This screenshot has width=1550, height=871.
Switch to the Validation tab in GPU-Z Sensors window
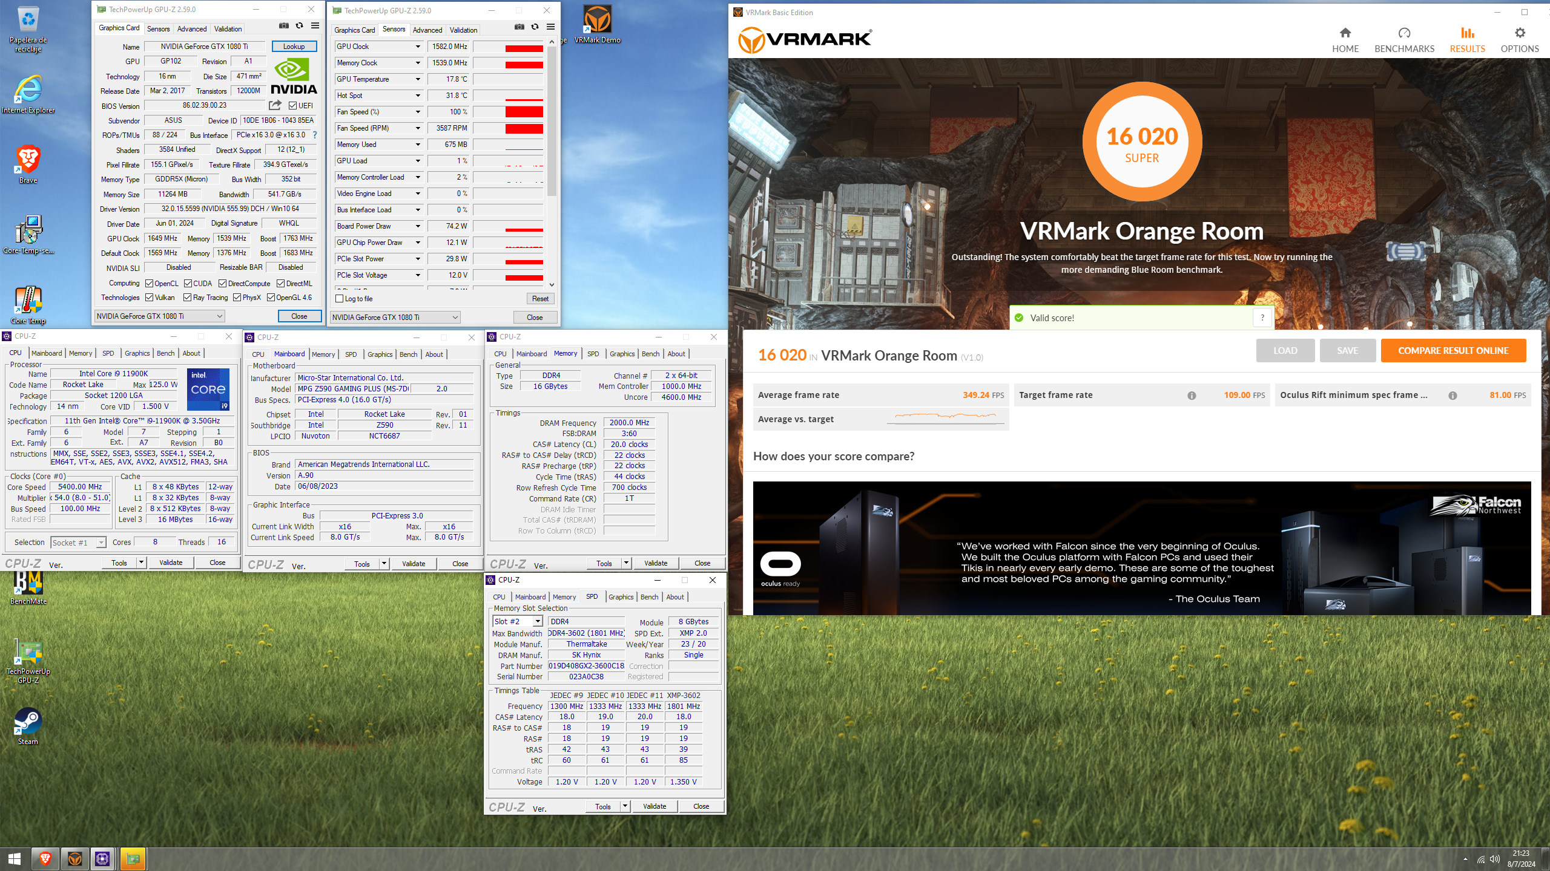coord(463,30)
